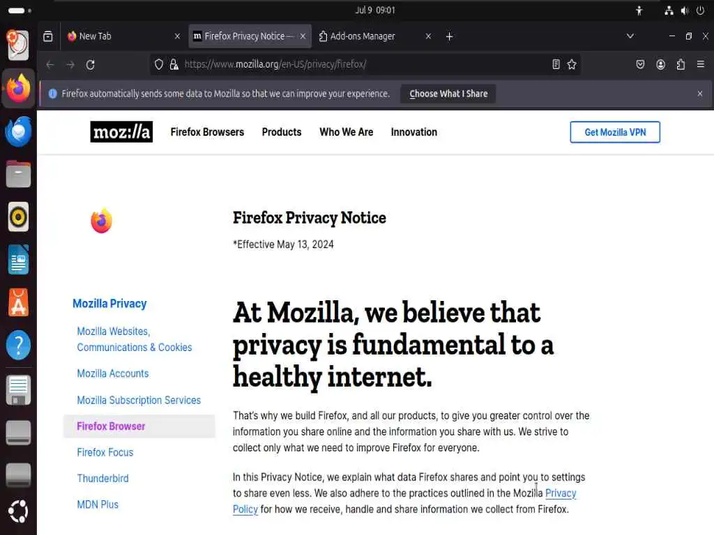Open Mozilla Accounts privacy link
714x535 pixels.
pyautogui.click(x=112, y=373)
